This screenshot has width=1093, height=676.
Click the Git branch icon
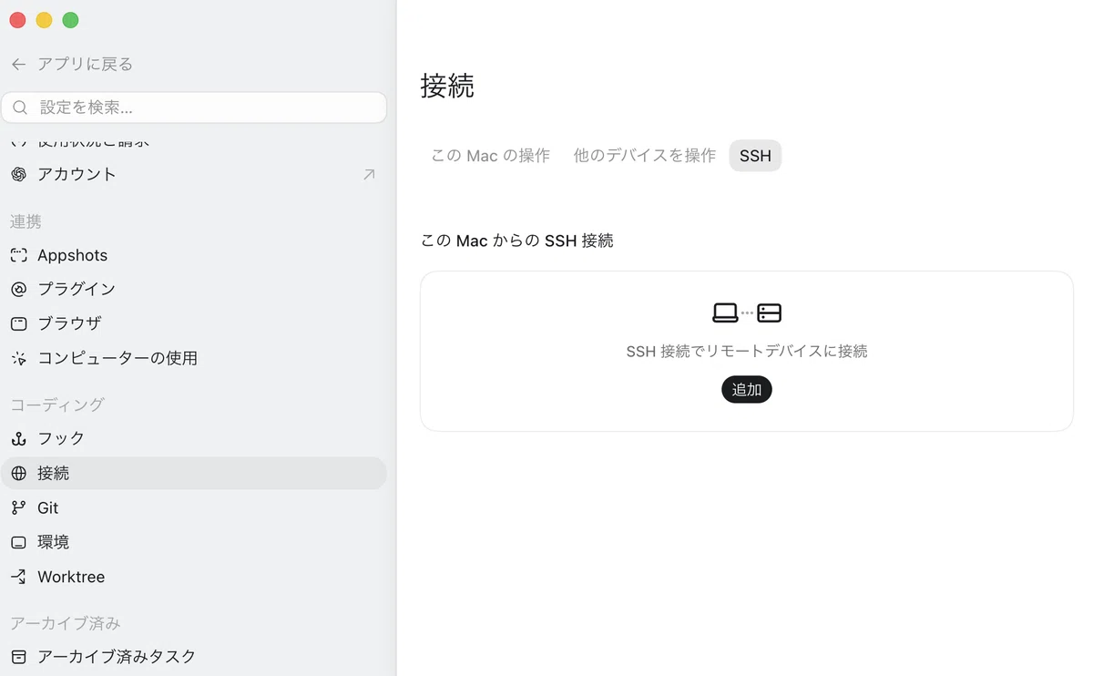pyautogui.click(x=18, y=507)
